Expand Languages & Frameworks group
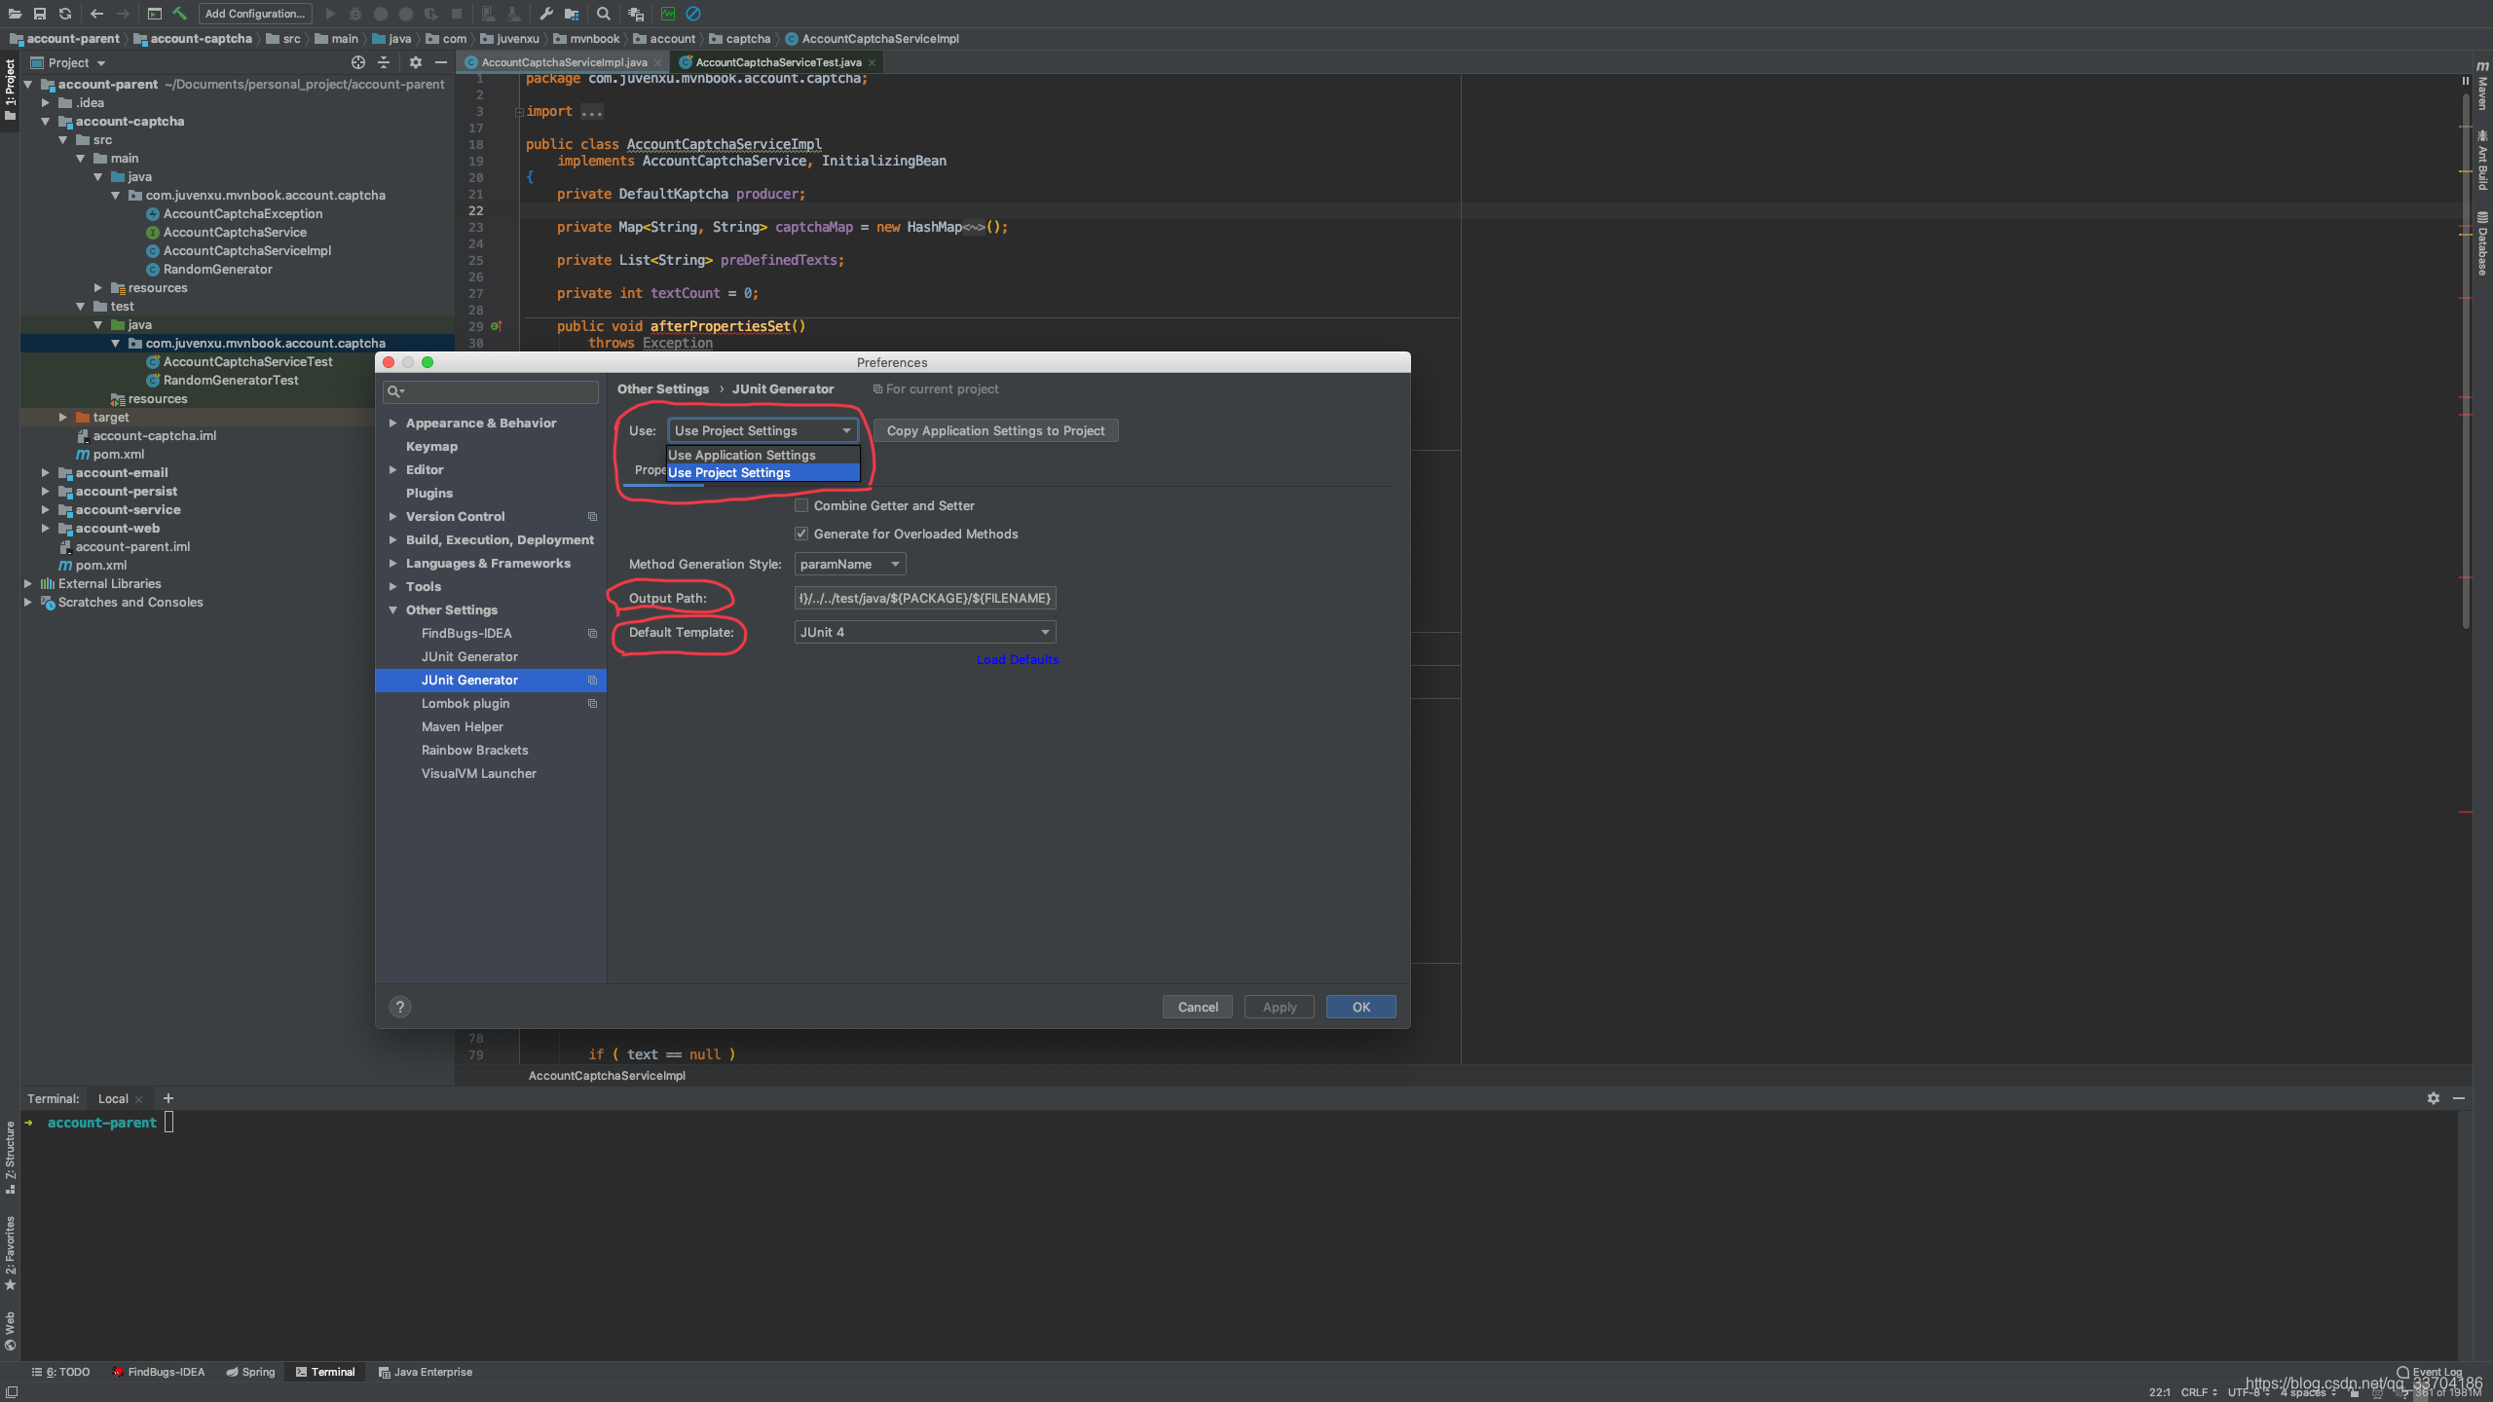 (x=392, y=563)
